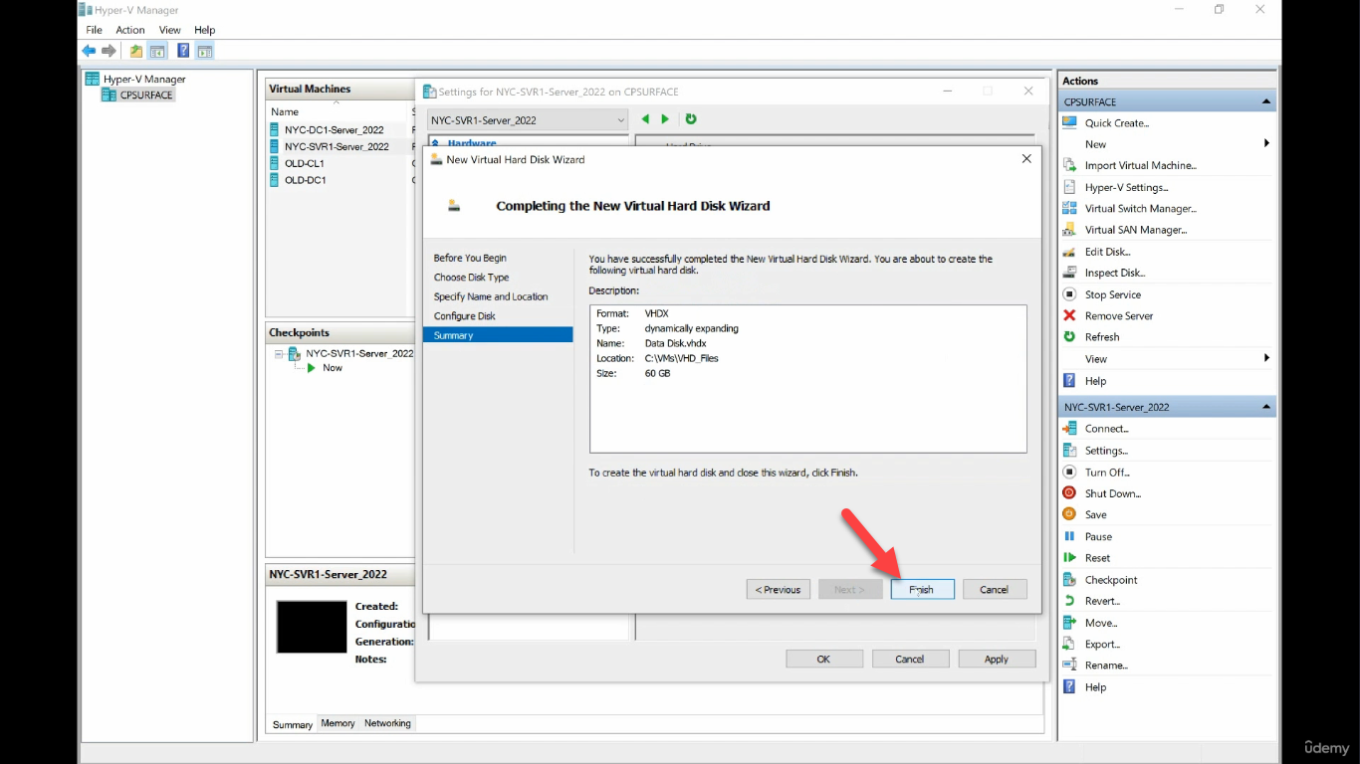Open the Action menu
The width and height of the screenshot is (1360, 764).
[x=130, y=30]
